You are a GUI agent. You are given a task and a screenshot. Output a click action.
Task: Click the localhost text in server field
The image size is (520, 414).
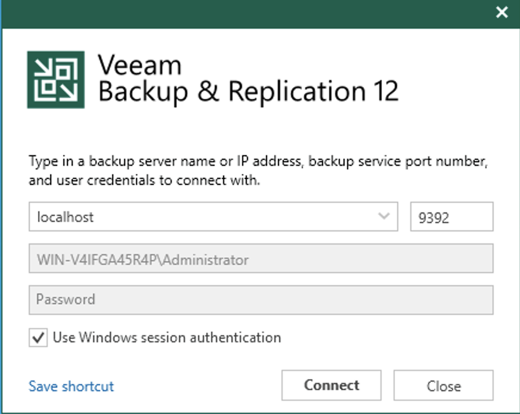click(66, 217)
